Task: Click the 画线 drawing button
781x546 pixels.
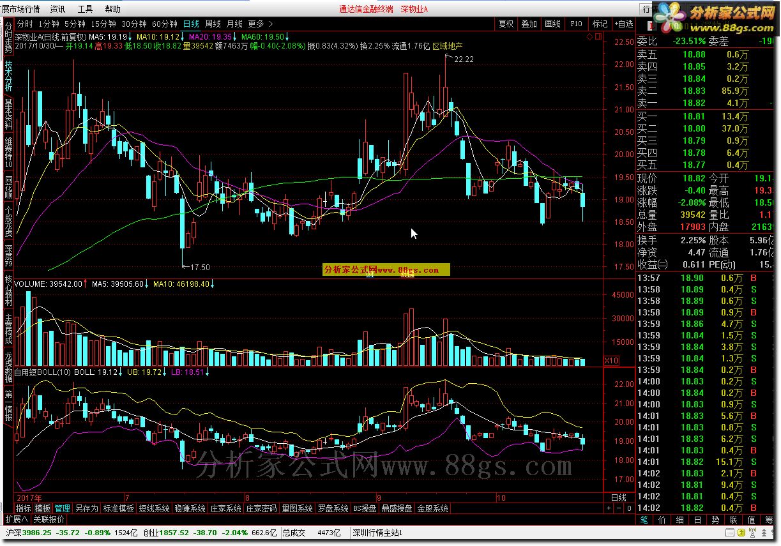Action: 552,24
